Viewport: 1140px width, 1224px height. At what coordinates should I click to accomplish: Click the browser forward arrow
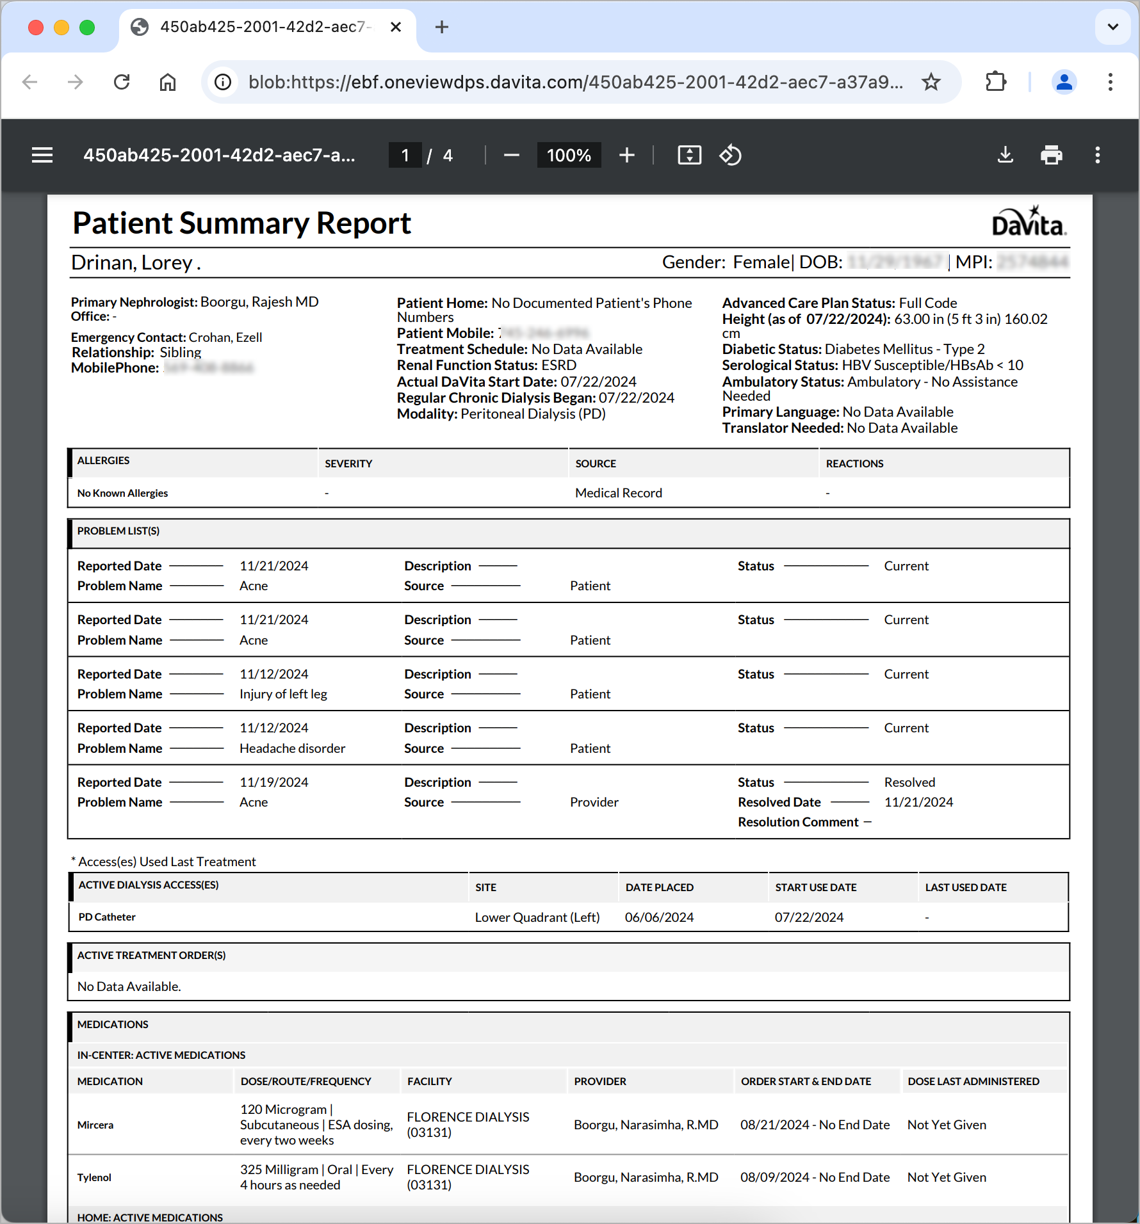pyautogui.click(x=76, y=82)
